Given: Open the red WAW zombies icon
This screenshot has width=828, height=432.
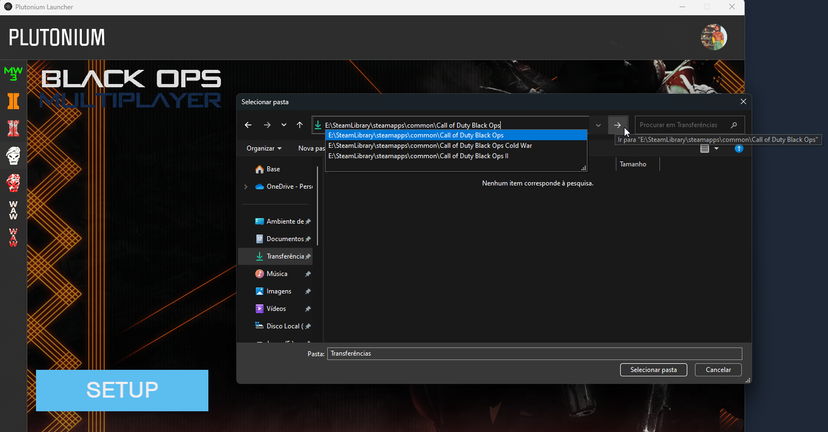Looking at the screenshot, I should pos(13,237).
